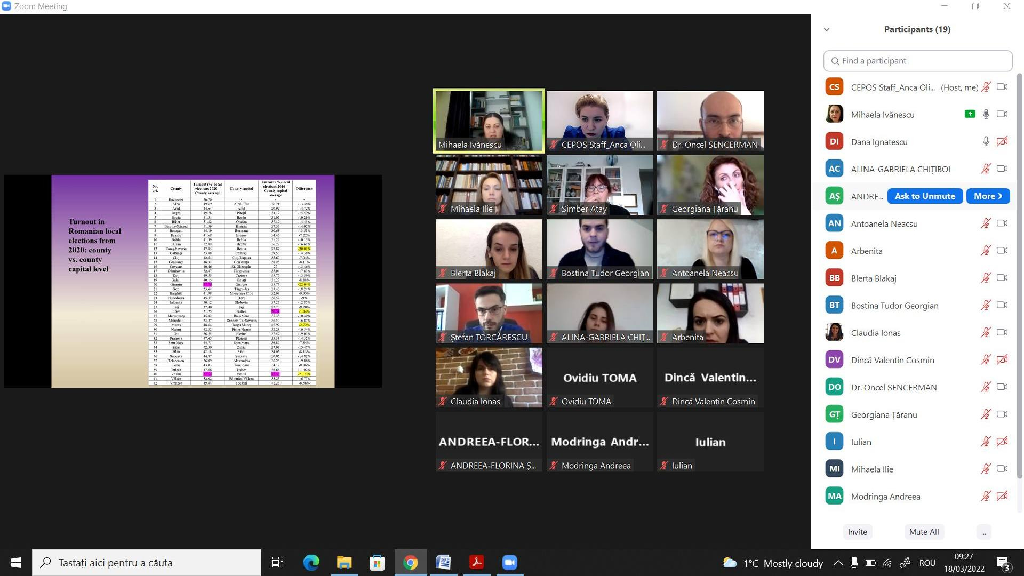Collapse the Participants panel chevron
The height and width of the screenshot is (576, 1024).
[827, 29]
